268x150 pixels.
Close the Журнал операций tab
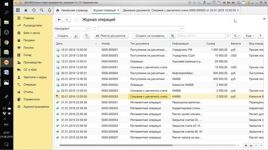[118, 10]
